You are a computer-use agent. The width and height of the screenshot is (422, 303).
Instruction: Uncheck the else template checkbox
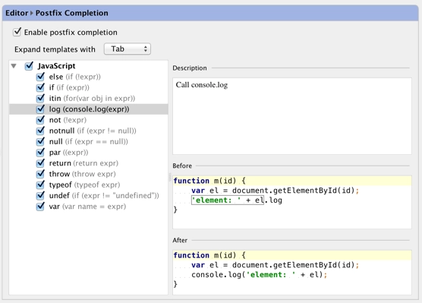tap(40, 77)
